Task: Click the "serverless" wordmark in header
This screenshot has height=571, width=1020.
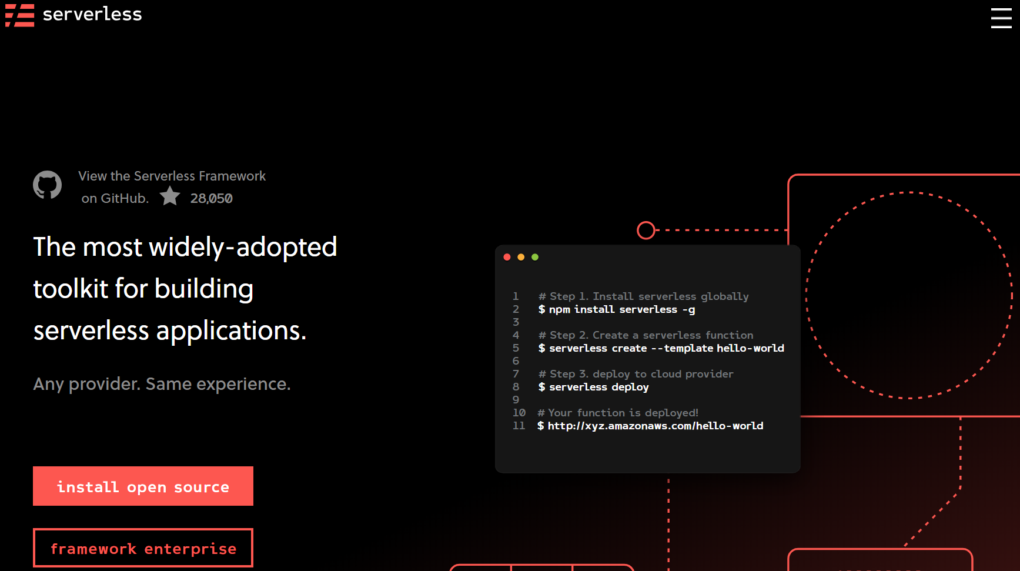Action: coord(92,14)
